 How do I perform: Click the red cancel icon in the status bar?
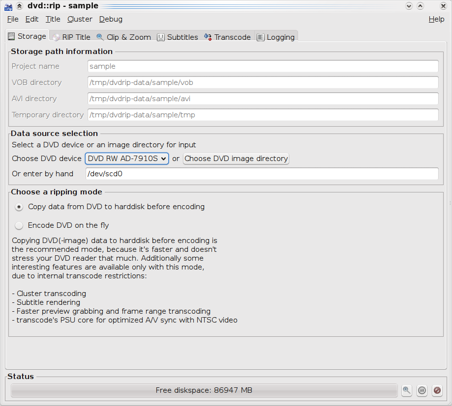[x=437, y=390]
